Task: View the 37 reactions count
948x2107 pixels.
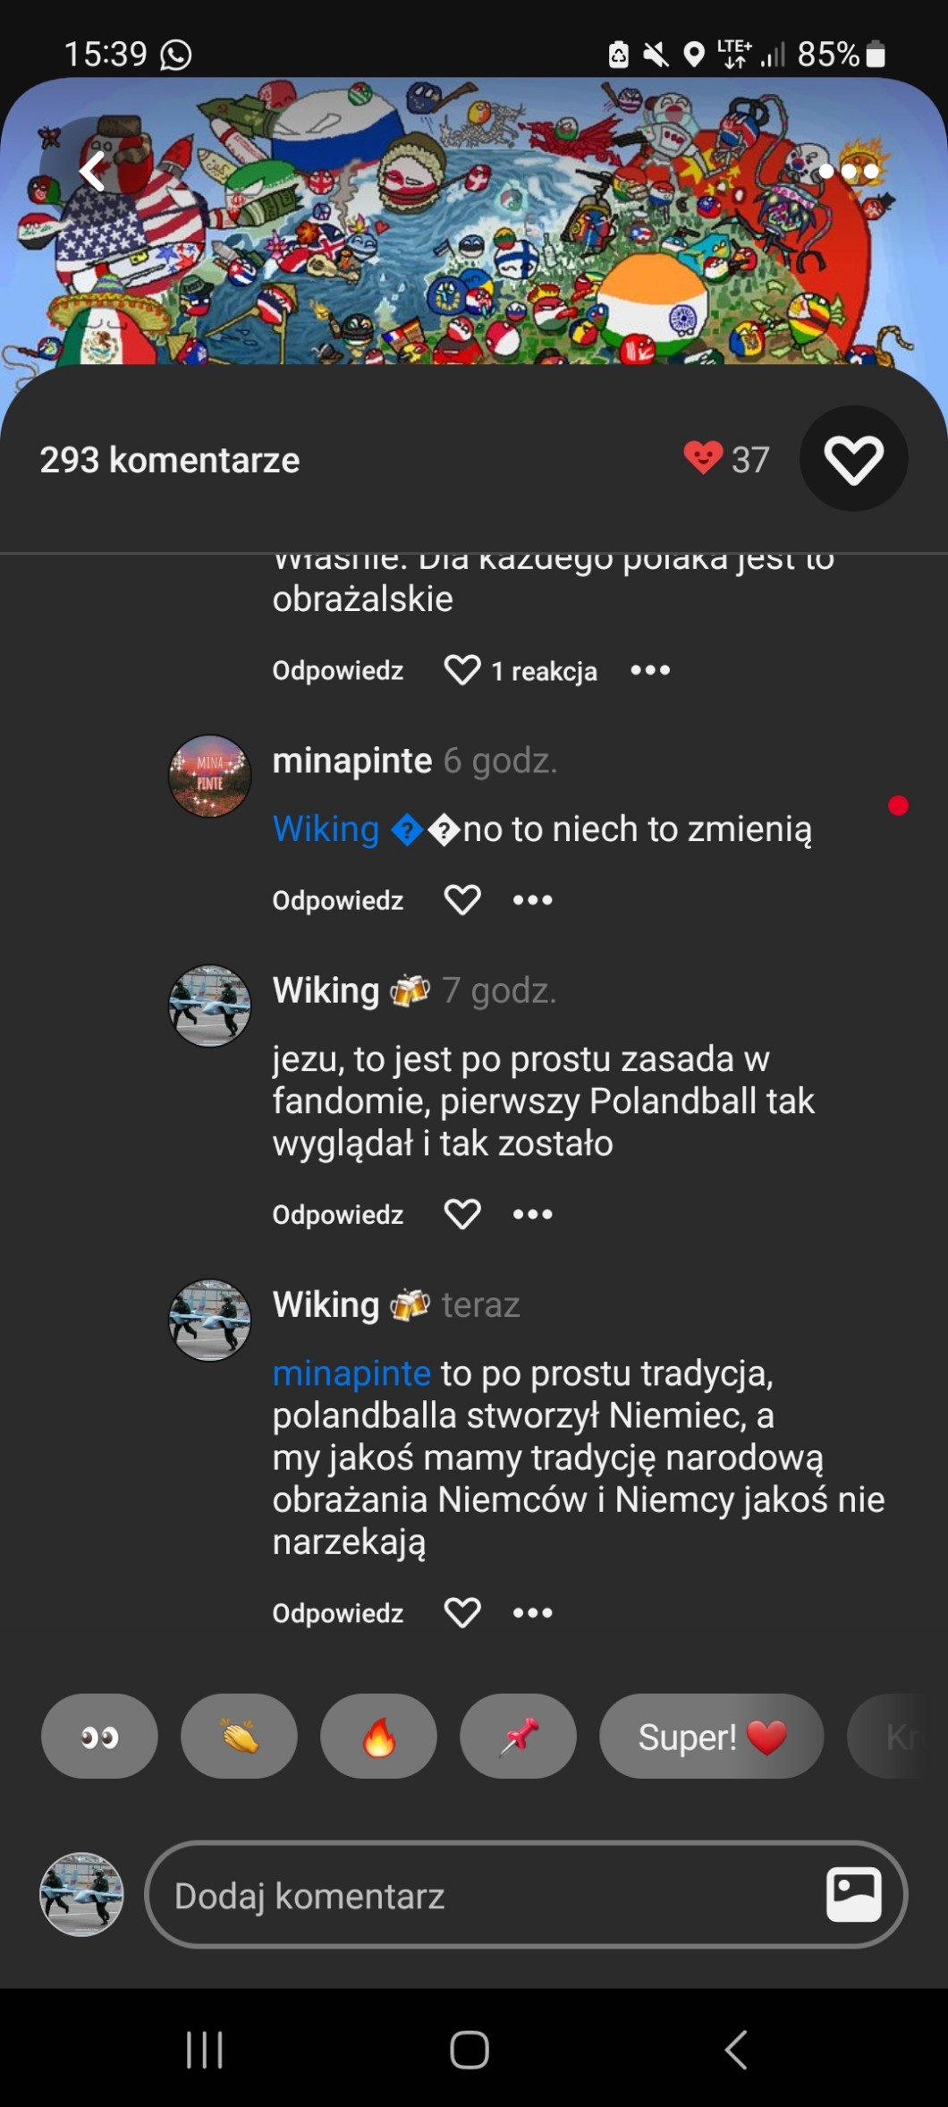Action: click(726, 459)
